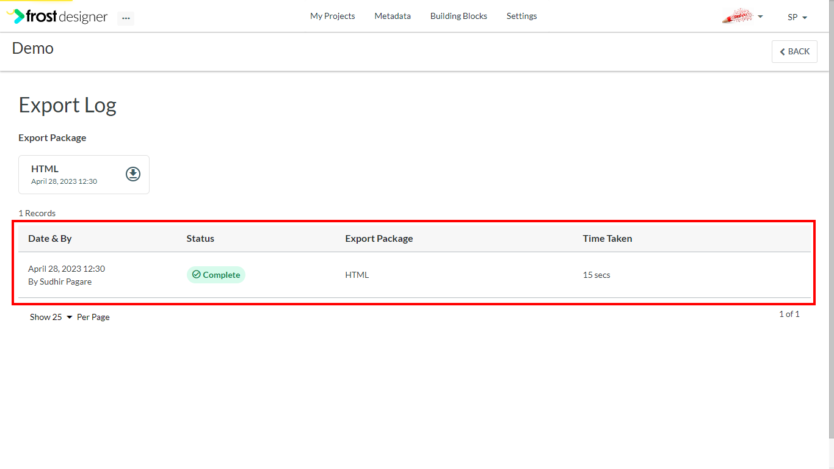Image resolution: width=834 pixels, height=469 pixels.
Task: Open the Settings page
Action: [521, 16]
